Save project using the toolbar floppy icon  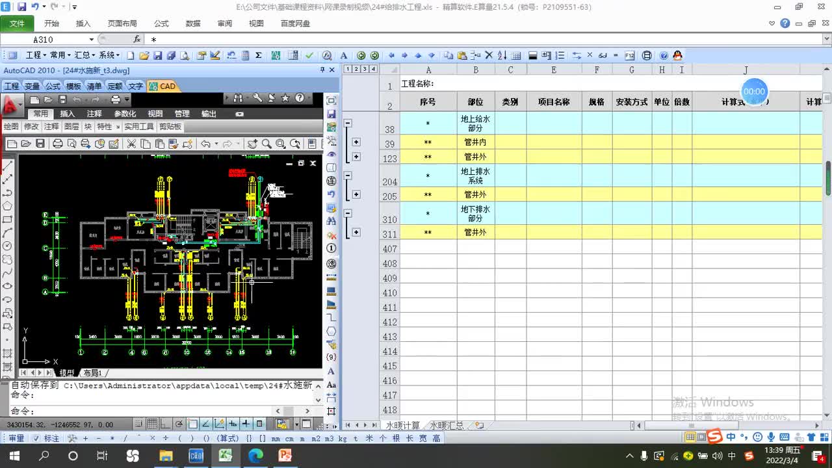click(157, 55)
